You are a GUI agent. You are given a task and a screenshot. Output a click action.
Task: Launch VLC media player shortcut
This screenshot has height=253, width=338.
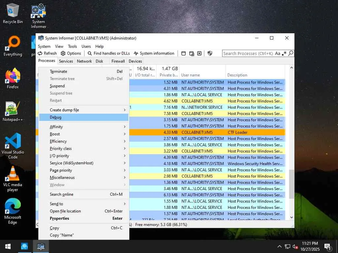click(x=13, y=179)
